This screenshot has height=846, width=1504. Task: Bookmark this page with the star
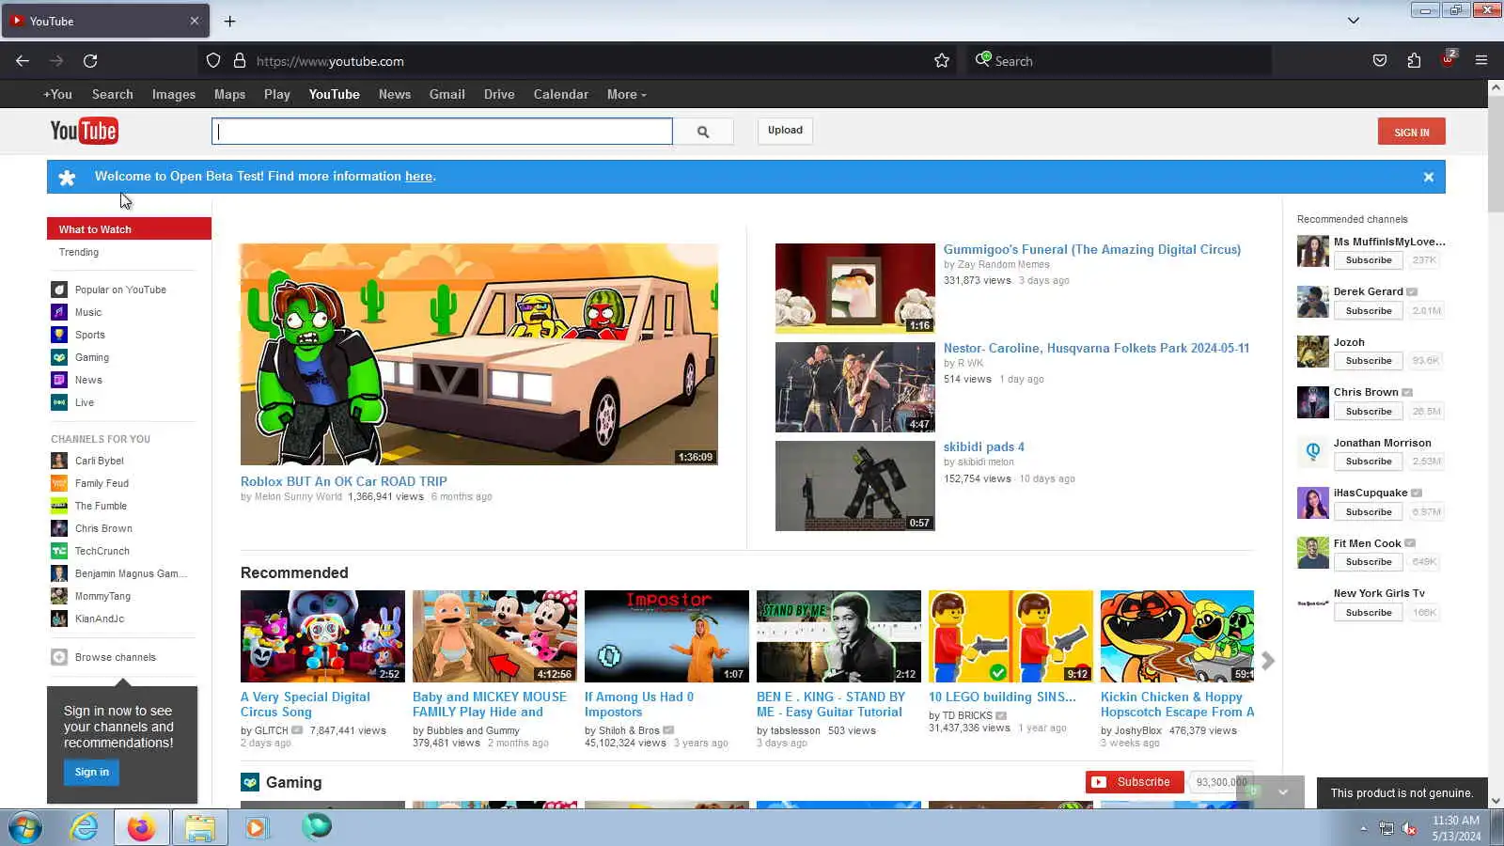(x=942, y=61)
